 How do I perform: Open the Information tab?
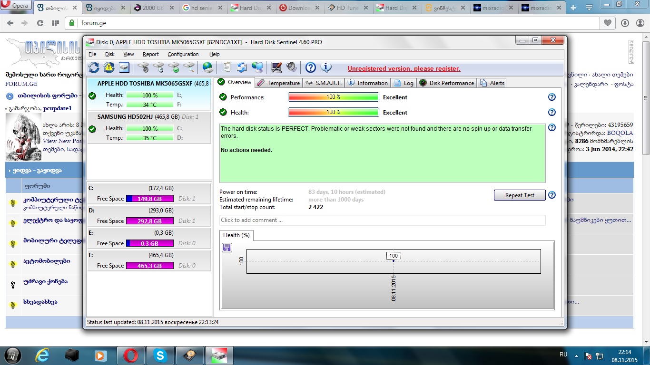click(368, 83)
